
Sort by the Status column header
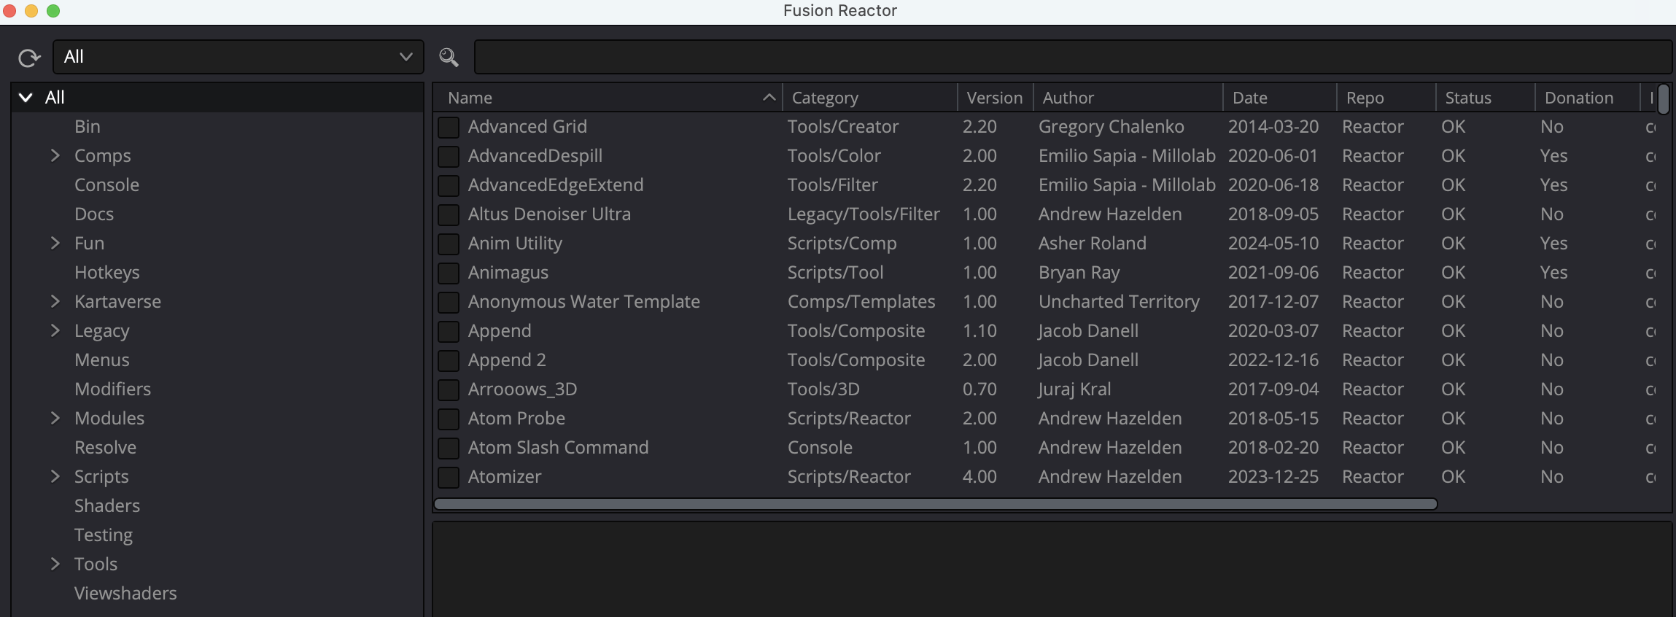tap(1486, 98)
